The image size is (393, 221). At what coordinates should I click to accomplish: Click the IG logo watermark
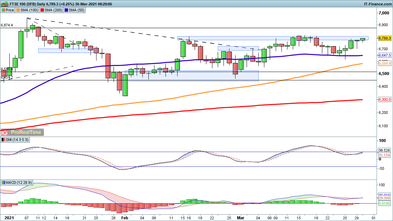pos(4,132)
